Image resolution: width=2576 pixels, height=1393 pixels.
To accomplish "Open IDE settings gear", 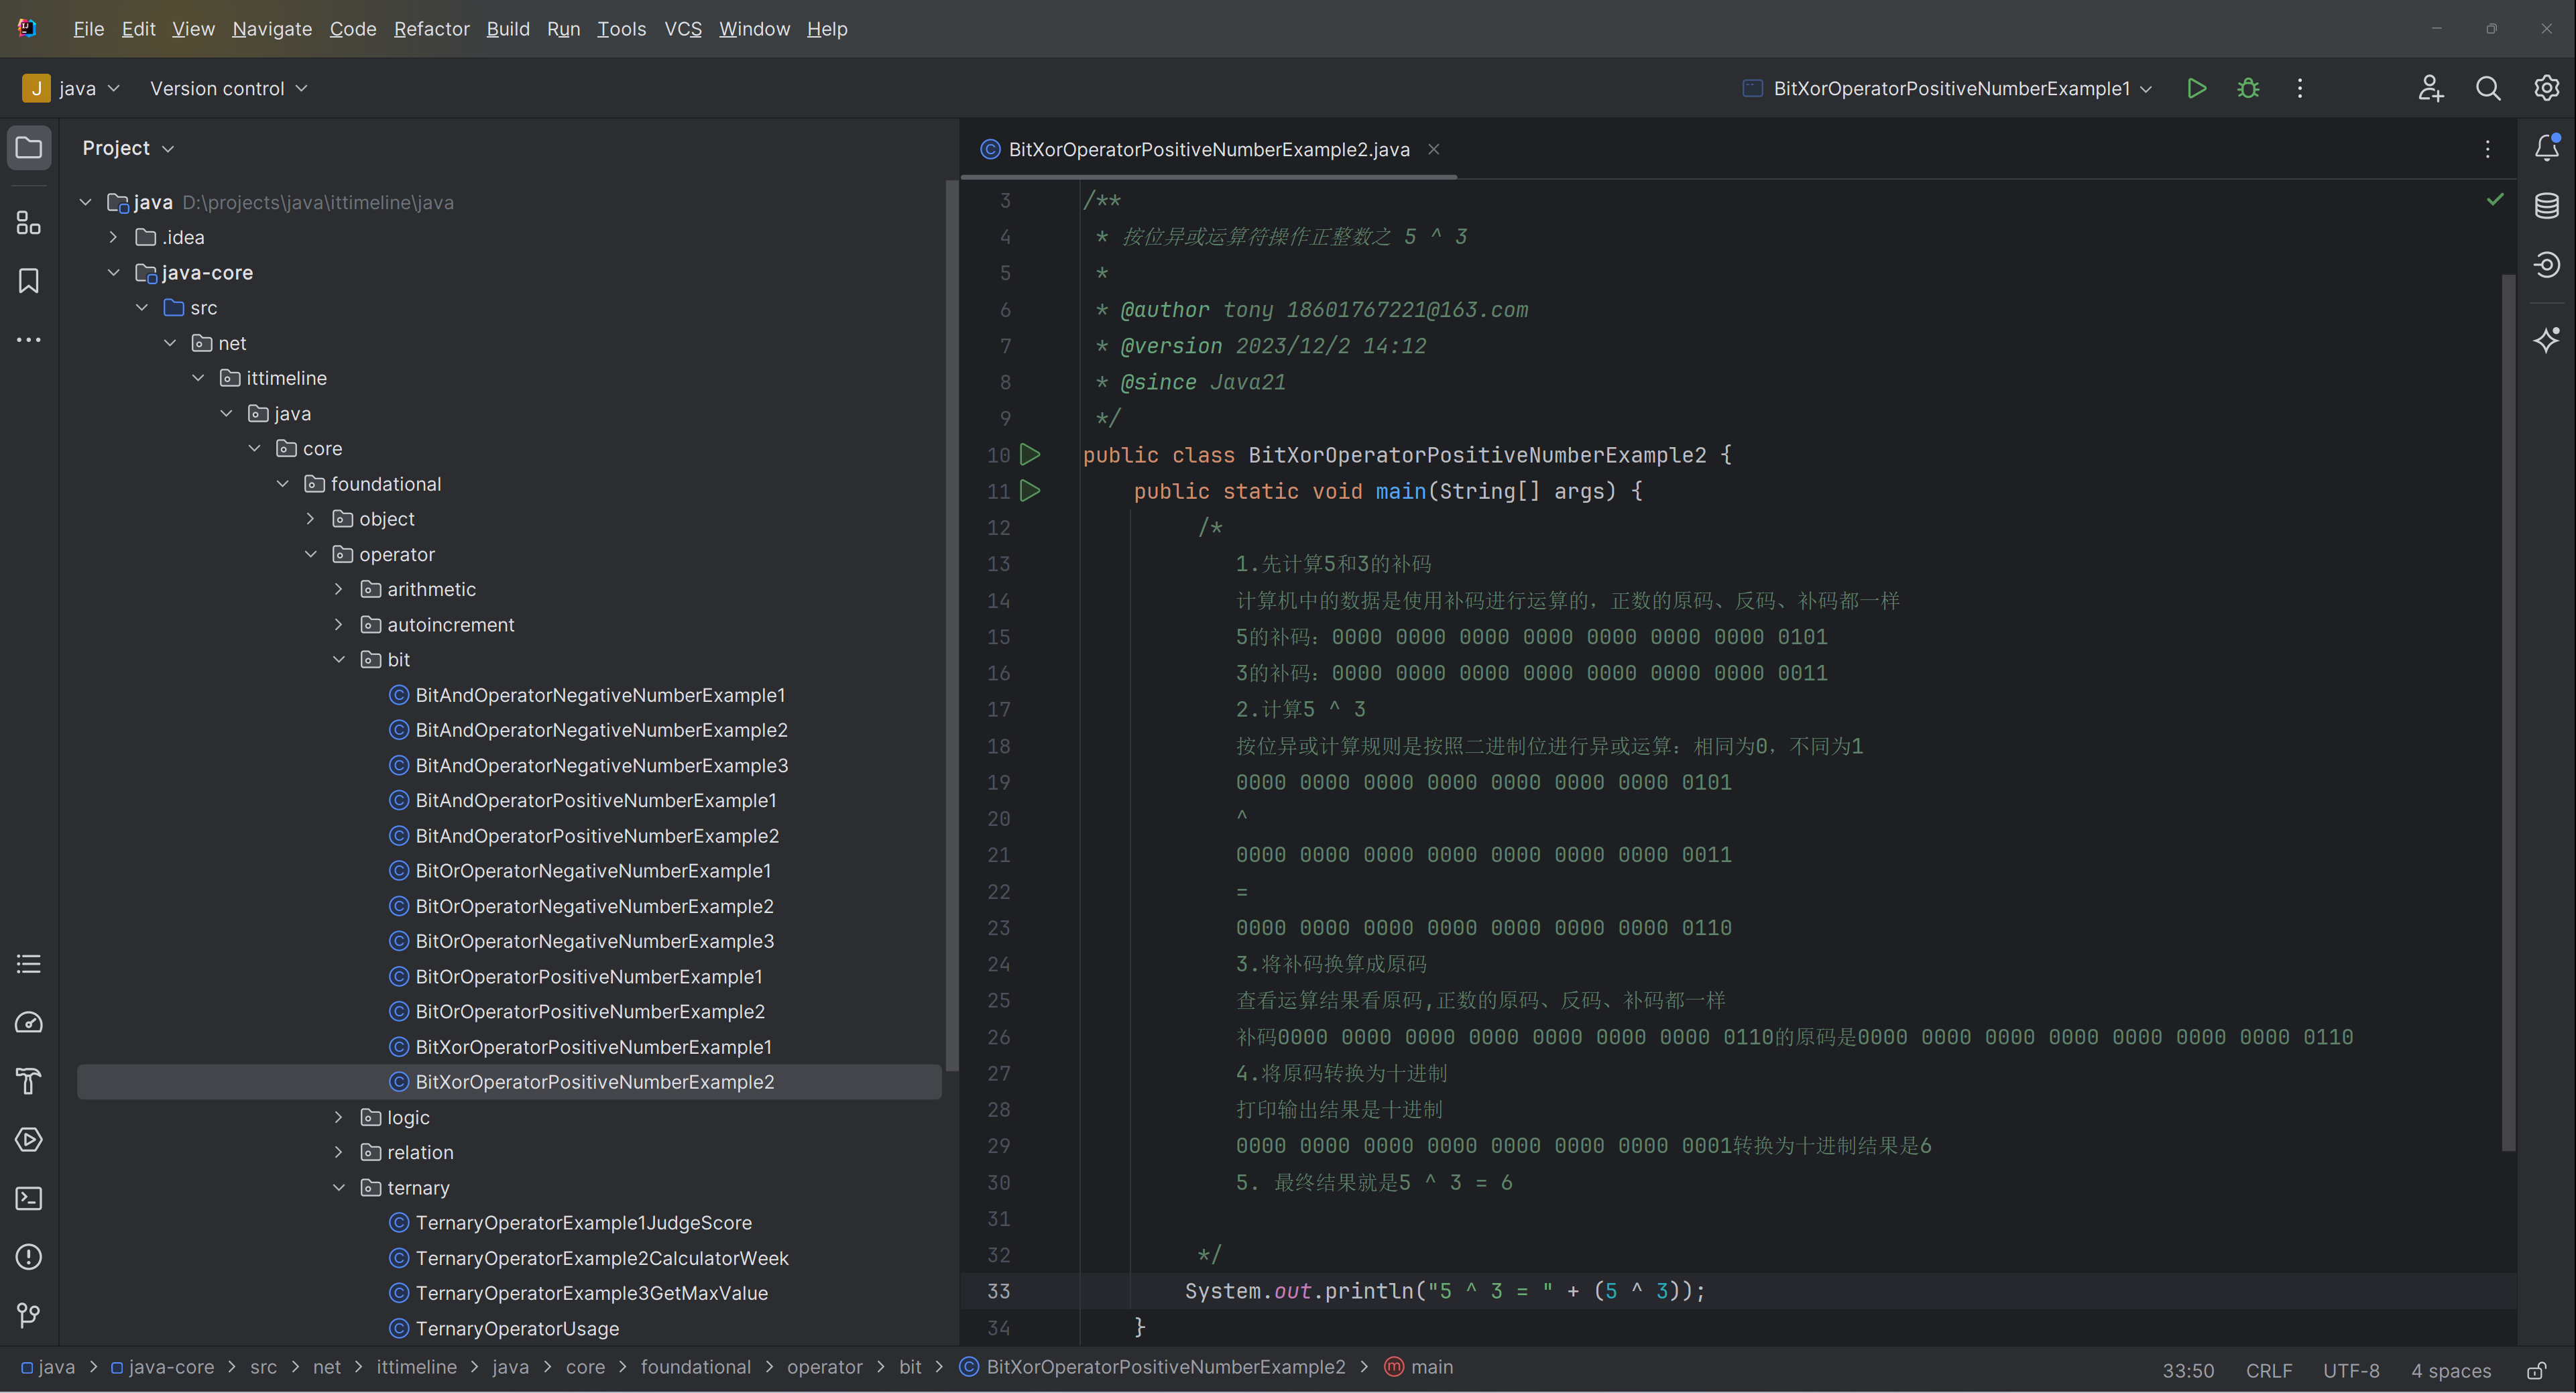I will tap(2546, 88).
